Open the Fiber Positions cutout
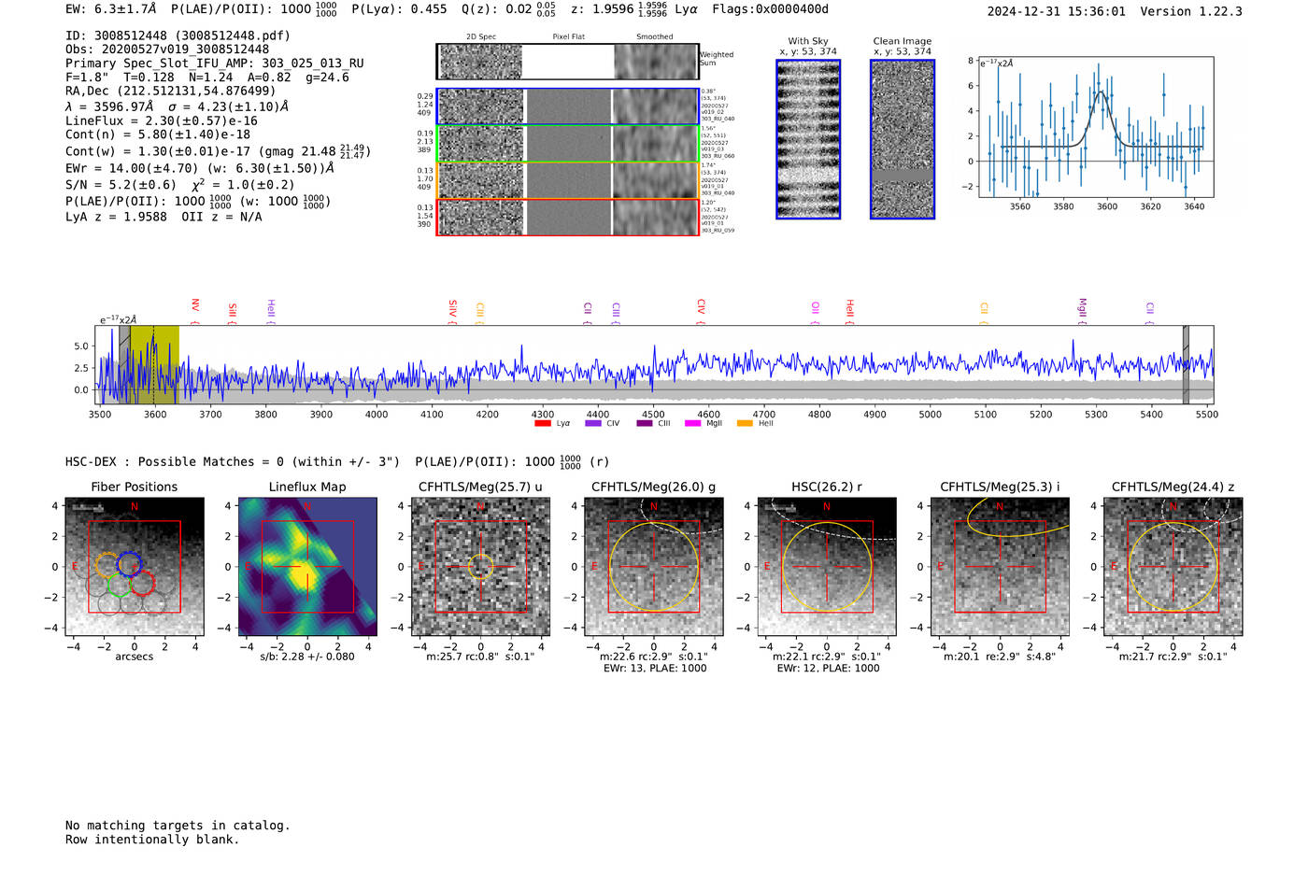This screenshot has width=1308, height=890. pos(134,567)
